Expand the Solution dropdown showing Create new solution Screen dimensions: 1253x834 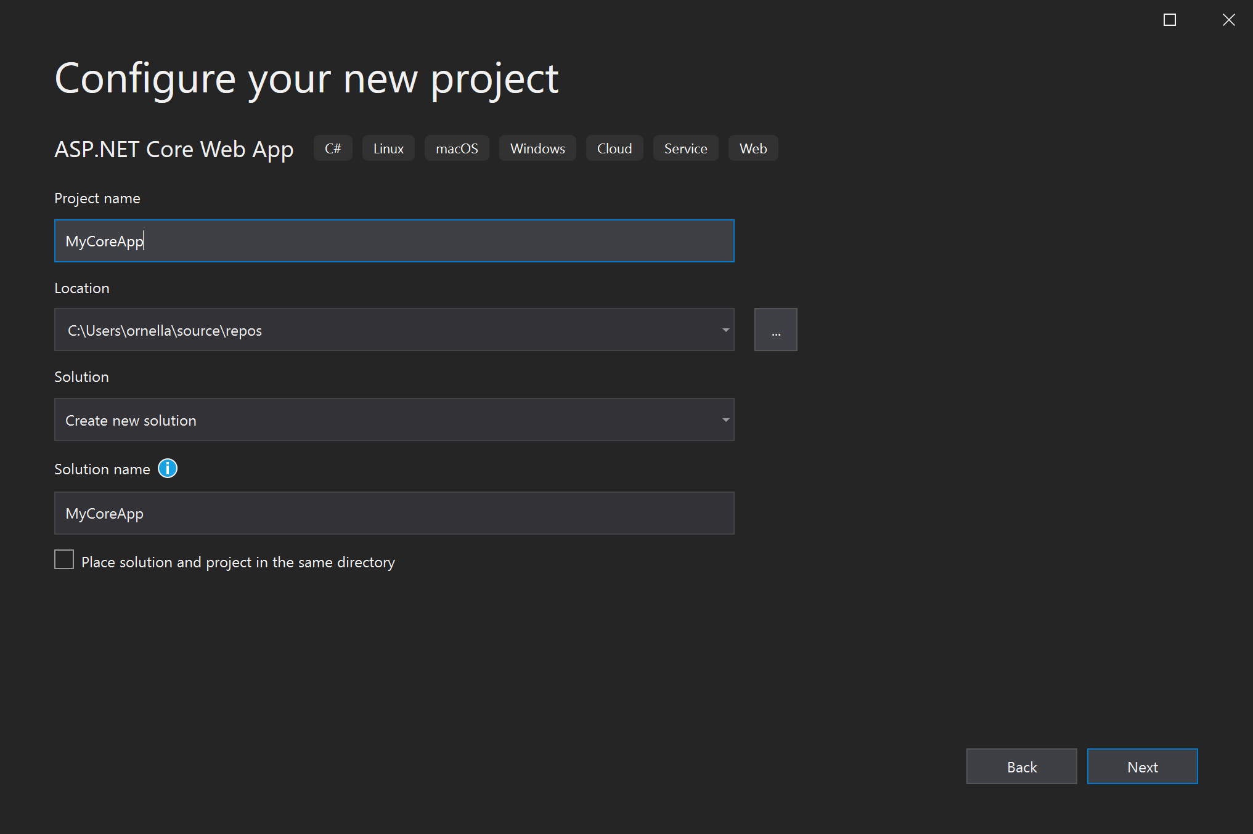(x=725, y=419)
